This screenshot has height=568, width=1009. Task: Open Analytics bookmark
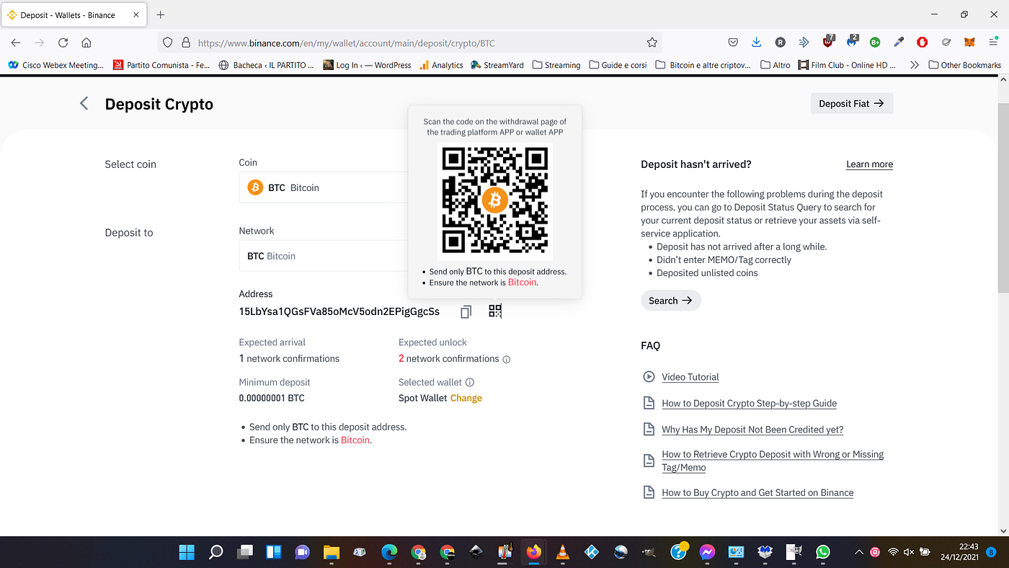[441, 65]
